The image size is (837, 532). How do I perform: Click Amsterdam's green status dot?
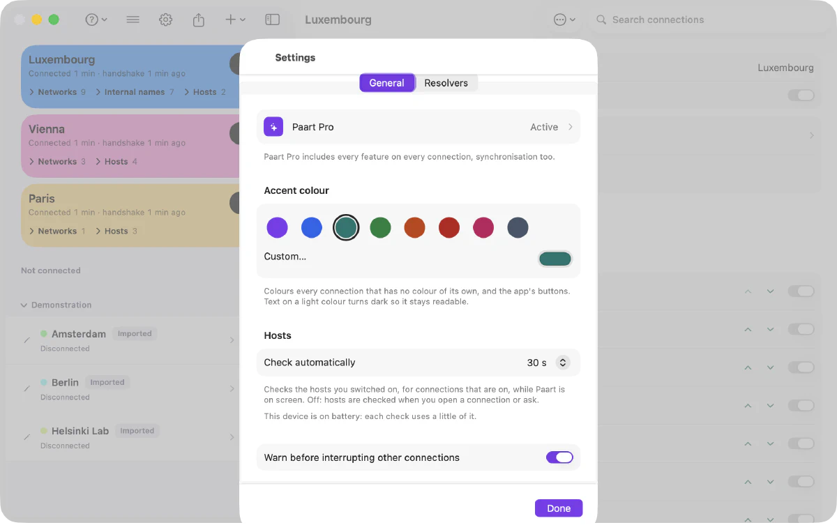tap(44, 334)
